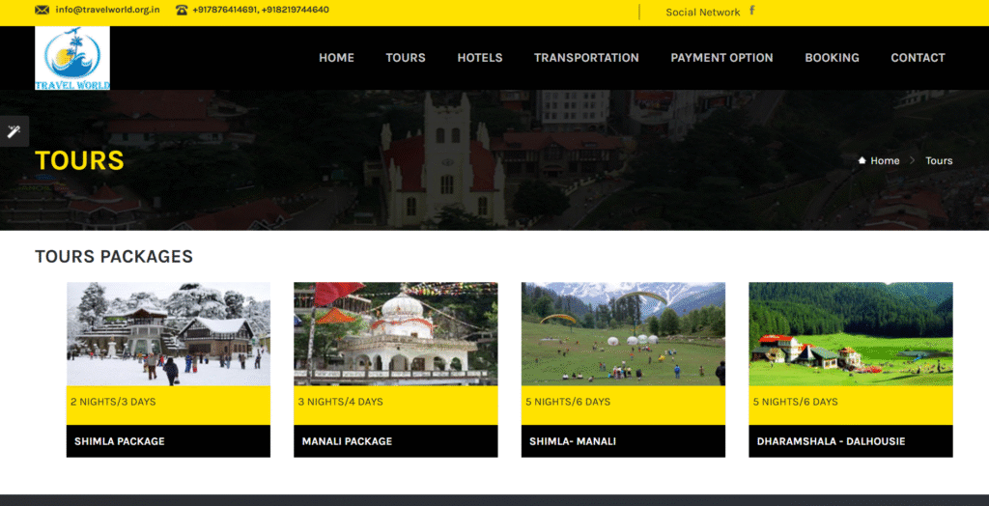Open the HOME menu item
Viewport: 989px width, 506px height.
(x=336, y=58)
